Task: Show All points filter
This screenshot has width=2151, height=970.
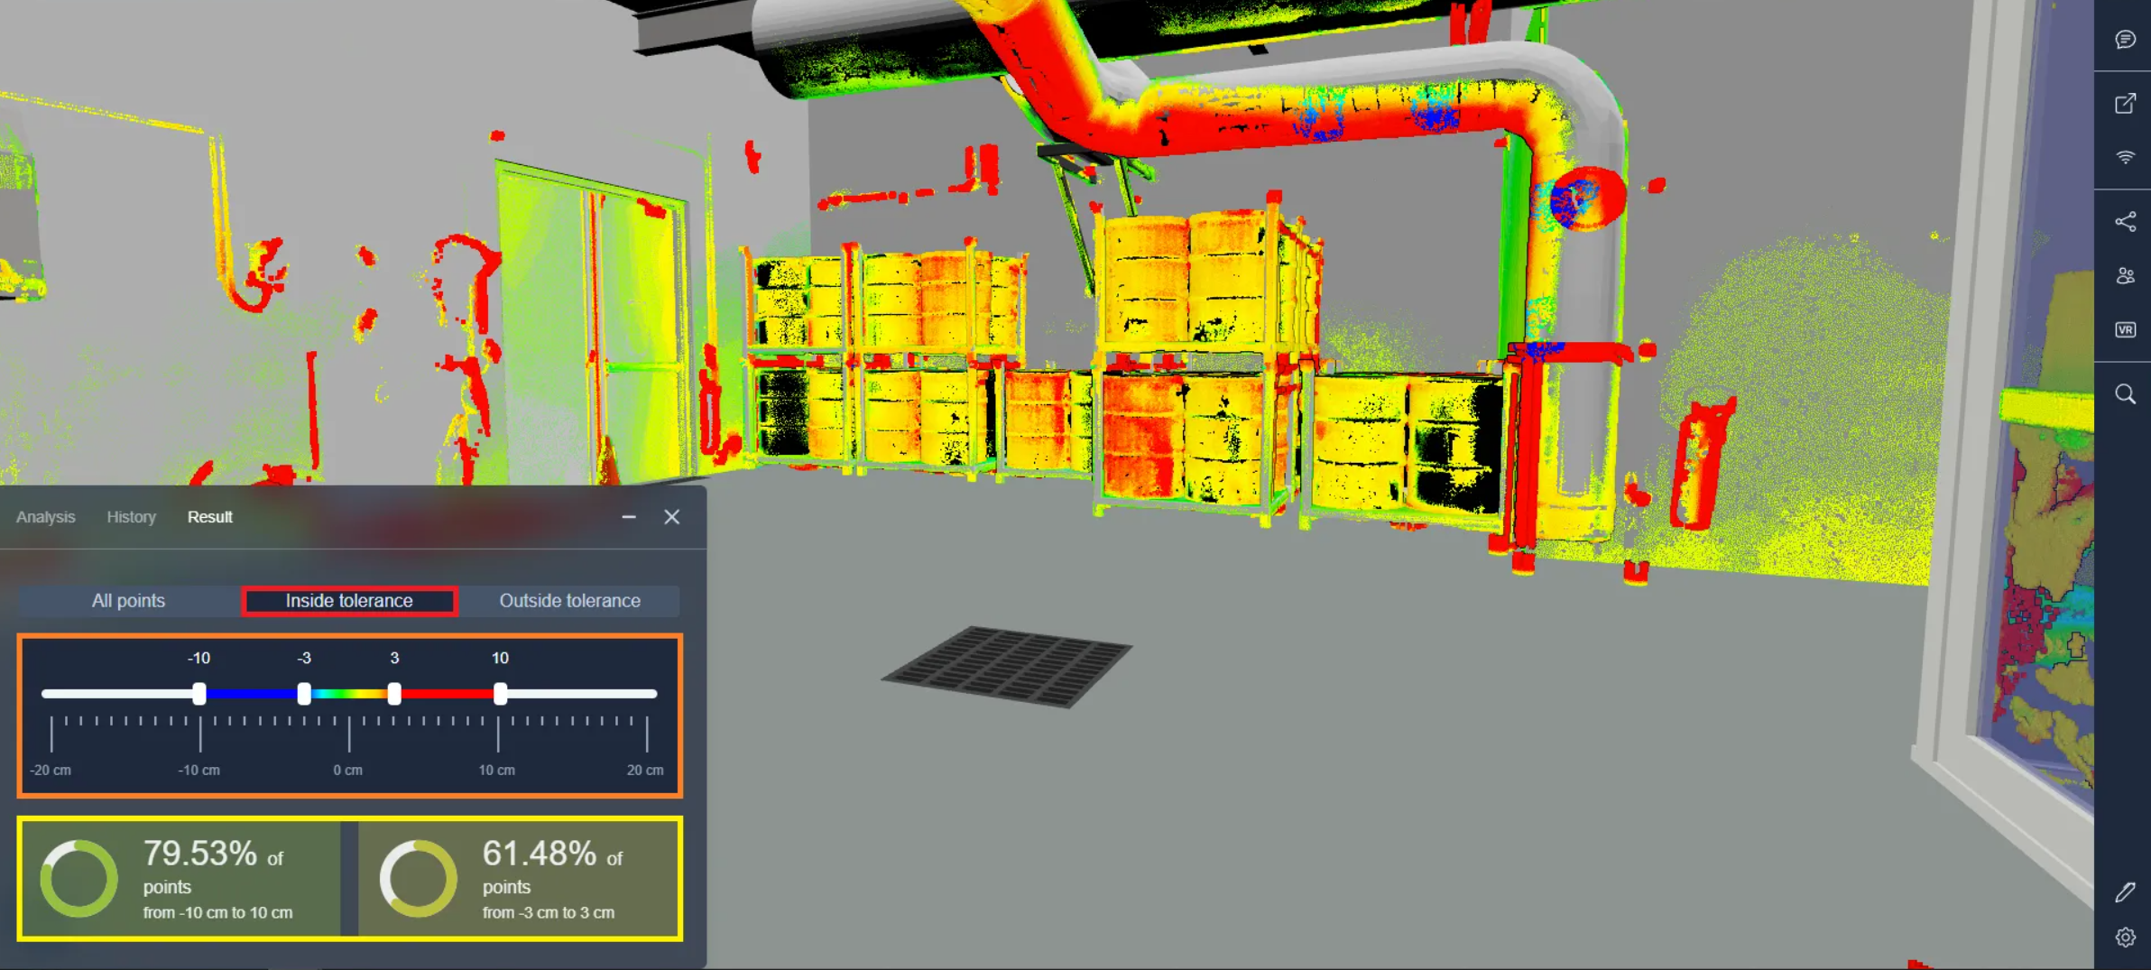Action: [x=128, y=601]
